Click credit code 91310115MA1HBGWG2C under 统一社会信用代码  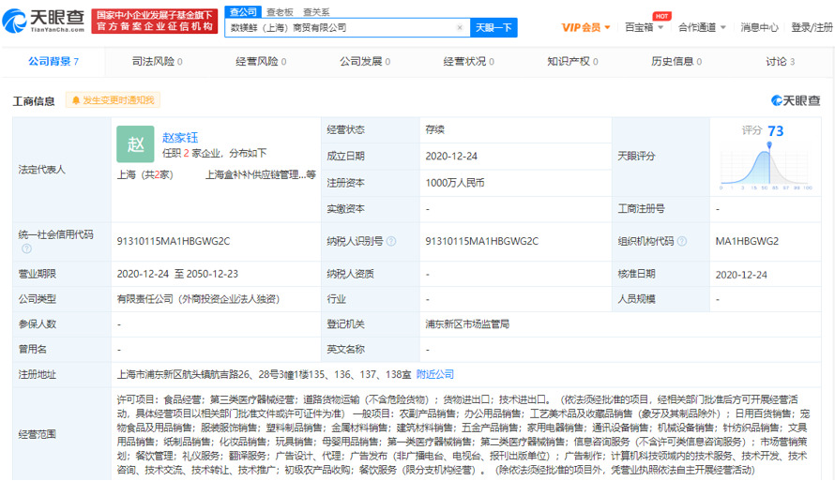pos(174,241)
